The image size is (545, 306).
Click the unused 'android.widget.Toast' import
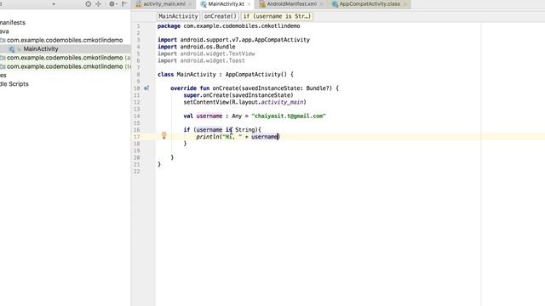(x=212, y=60)
